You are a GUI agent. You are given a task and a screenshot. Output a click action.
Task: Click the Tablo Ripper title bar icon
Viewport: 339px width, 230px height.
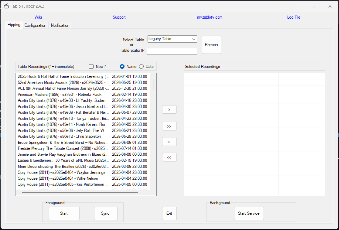[x=6, y=6]
